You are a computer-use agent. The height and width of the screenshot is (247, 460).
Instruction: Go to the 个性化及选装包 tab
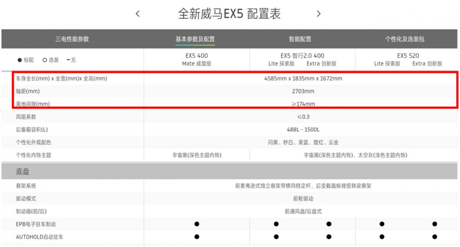point(405,39)
